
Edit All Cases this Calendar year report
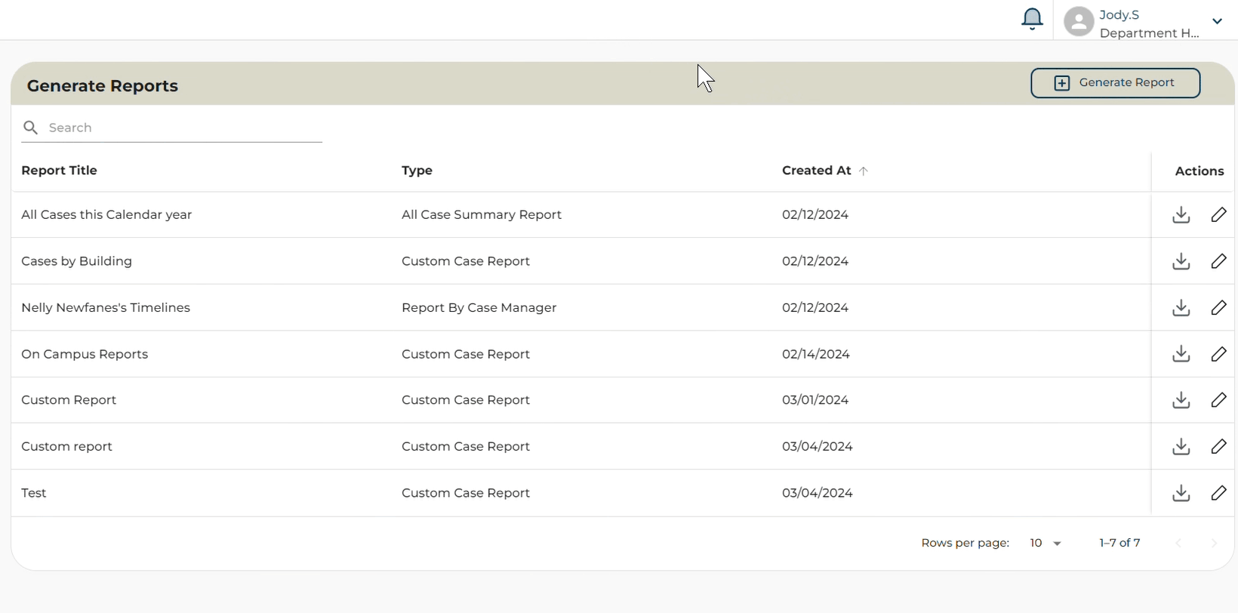(1218, 215)
